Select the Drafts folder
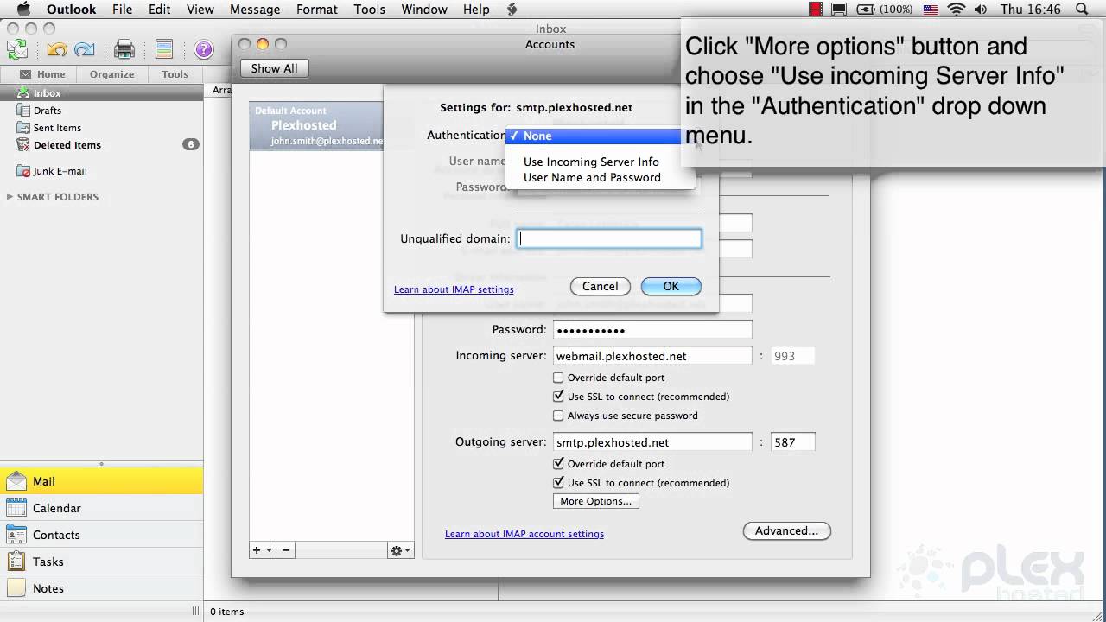 pyautogui.click(x=102, y=111)
